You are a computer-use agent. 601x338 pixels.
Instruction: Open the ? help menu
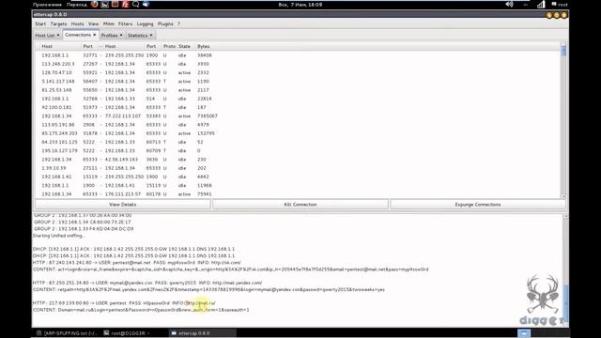[x=178, y=23]
